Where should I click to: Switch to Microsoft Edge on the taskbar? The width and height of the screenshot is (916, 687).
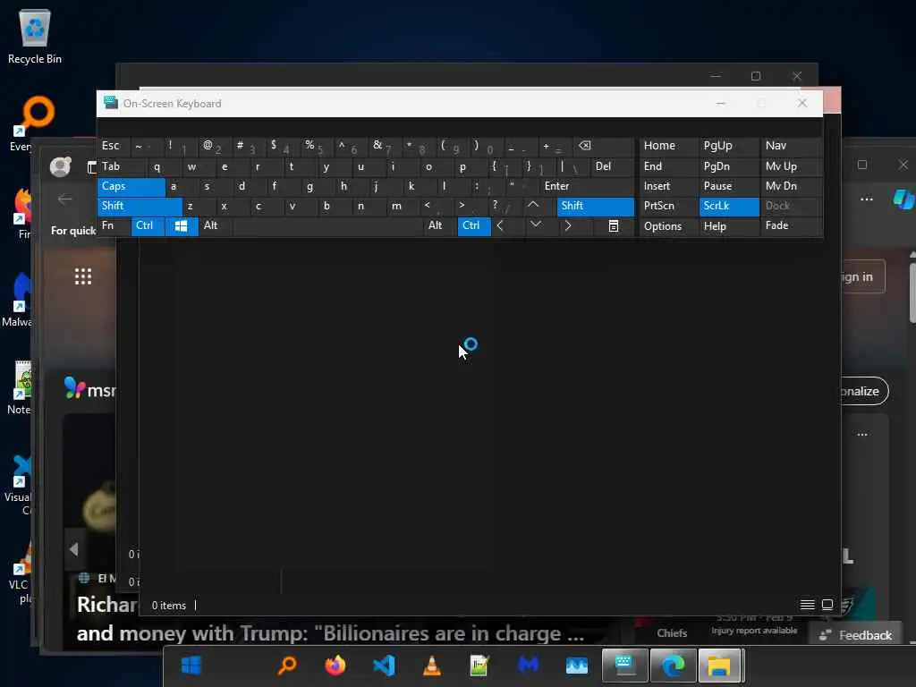[x=673, y=665]
